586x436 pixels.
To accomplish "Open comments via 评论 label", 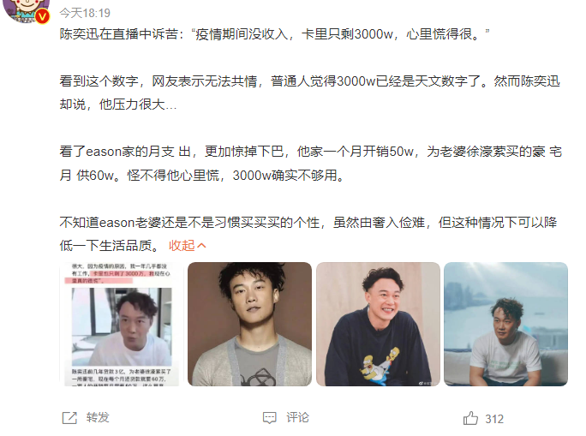I will (297, 417).
